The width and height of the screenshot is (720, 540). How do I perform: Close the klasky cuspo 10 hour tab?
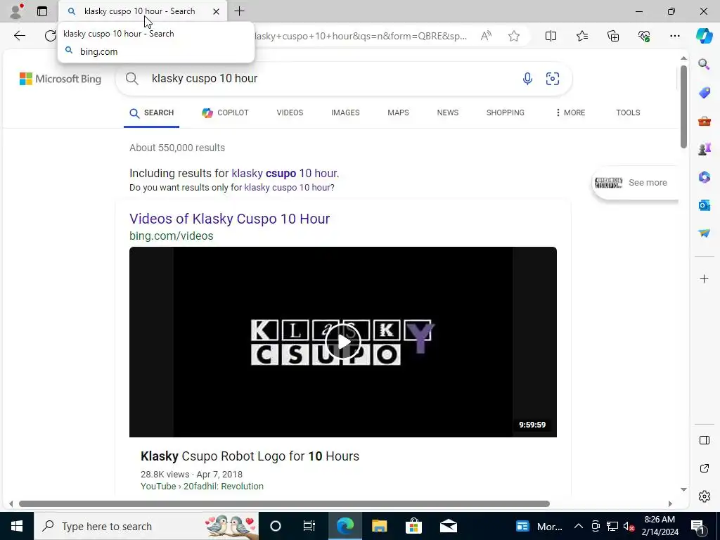tap(217, 11)
